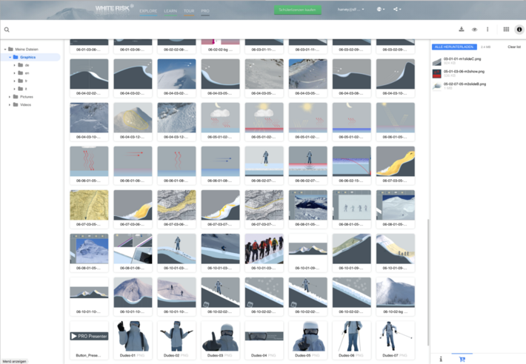The height and width of the screenshot is (364, 526).
Task: Open the harvey@slf account dropdown
Action: pyautogui.click(x=351, y=10)
